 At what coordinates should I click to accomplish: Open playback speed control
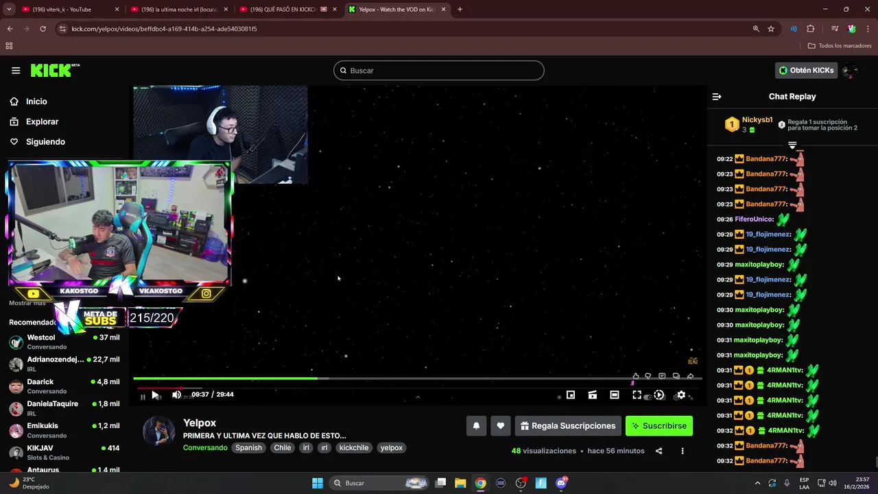point(658,395)
